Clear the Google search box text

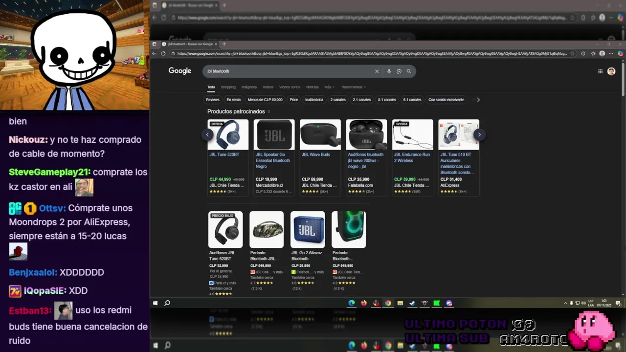coord(377,71)
